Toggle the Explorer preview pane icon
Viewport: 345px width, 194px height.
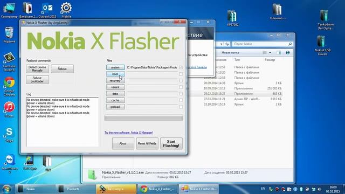pyautogui.click(x=279, y=53)
